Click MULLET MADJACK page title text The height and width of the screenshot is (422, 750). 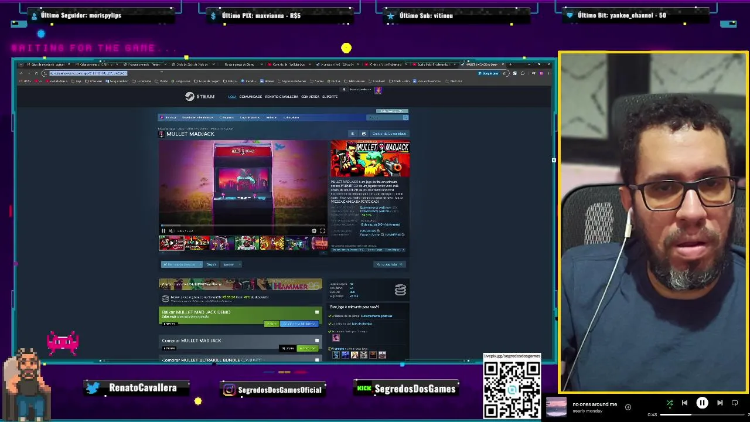point(190,134)
